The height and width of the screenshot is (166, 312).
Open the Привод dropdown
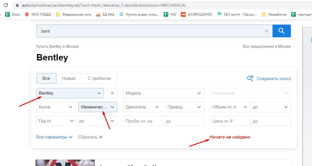[x=184, y=107]
